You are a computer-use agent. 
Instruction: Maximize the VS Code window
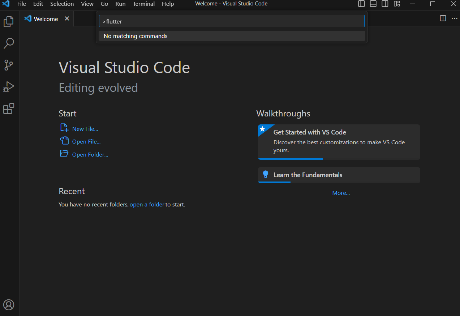click(x=433, y=4)
